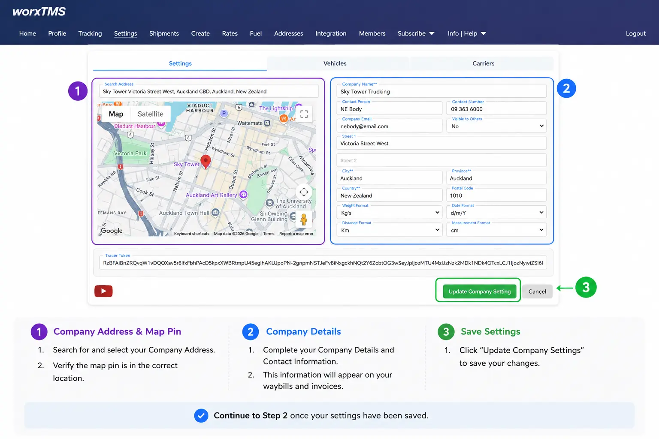Click the Contact Number field
Screen dimensions: 659x439
[x=497, y=109]
